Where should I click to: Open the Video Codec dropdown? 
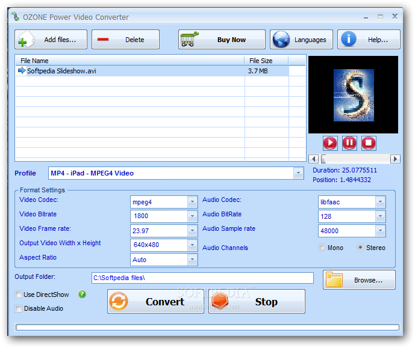point(192,202)
